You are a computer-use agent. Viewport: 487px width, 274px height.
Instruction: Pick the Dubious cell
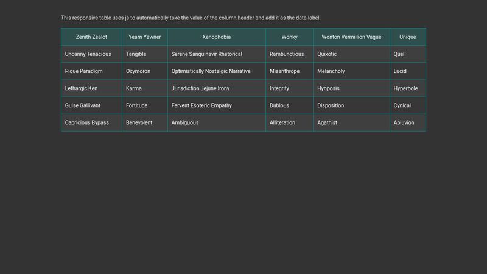click(290, 105)
